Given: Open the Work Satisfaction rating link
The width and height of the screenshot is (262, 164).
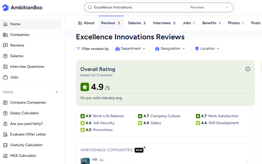Looking at the screenshot, I should click(x=223, y=116).
